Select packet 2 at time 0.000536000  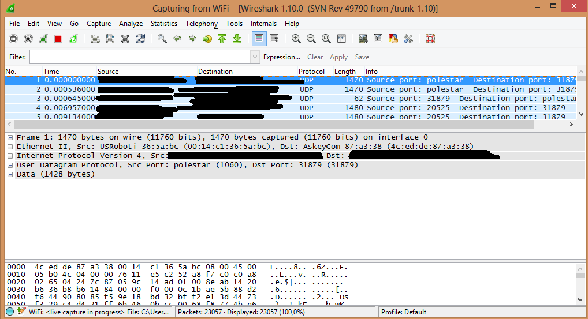click(291, 89)
